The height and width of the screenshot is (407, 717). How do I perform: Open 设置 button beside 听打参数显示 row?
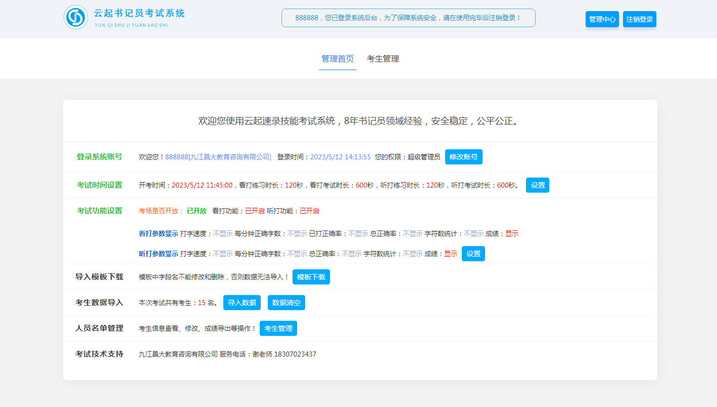click(473, 254)
